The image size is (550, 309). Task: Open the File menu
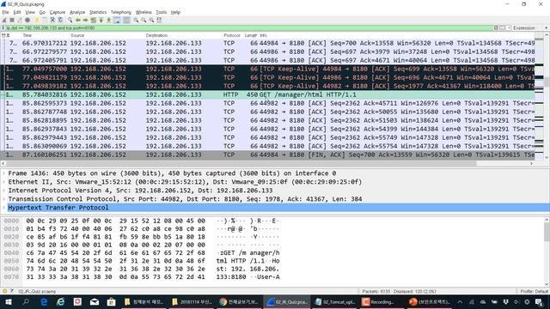[x=5, y=12]
